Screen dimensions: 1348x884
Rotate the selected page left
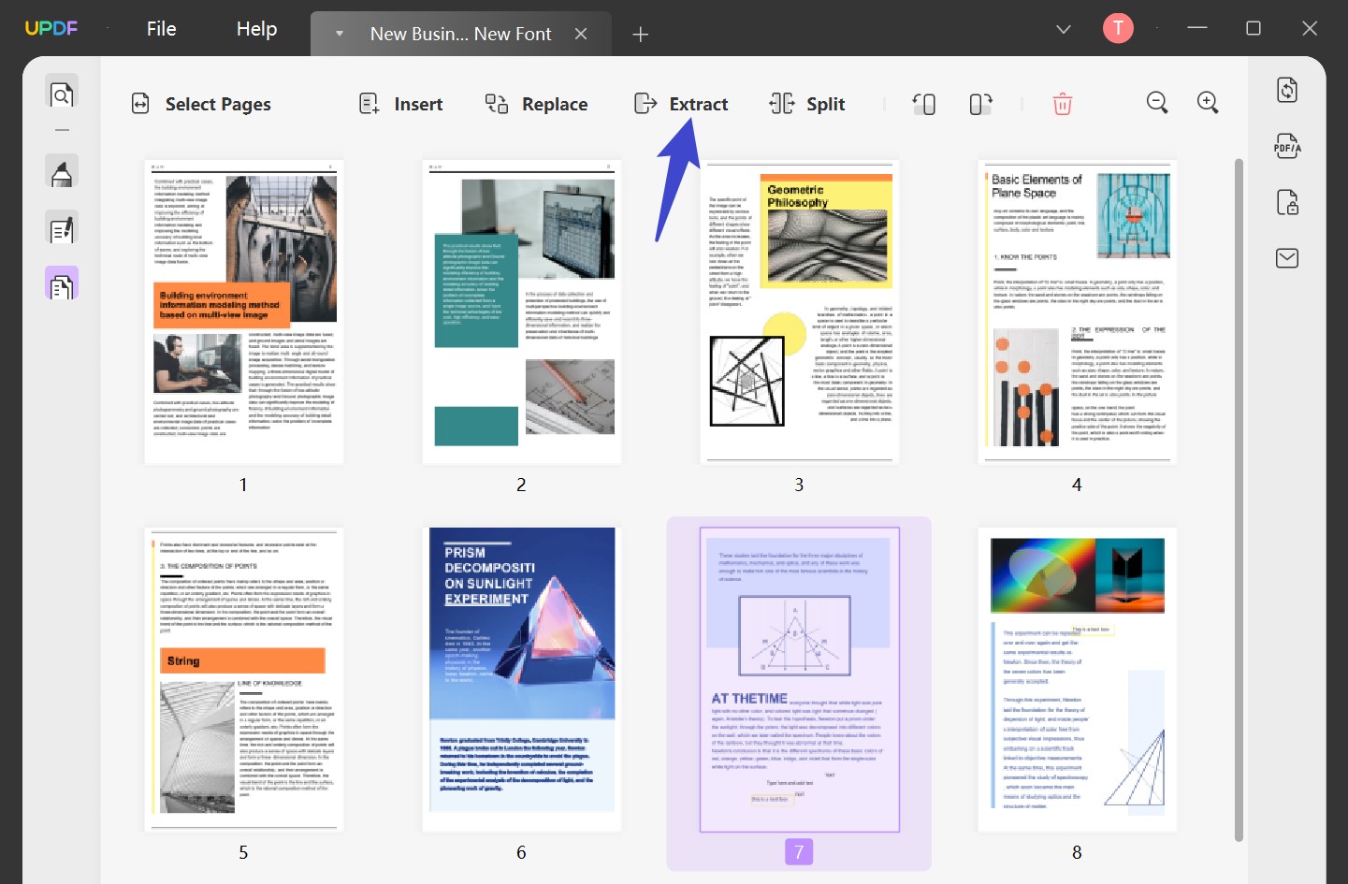(924, 104)
